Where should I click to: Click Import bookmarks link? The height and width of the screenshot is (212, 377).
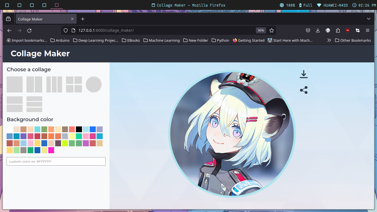(27, 40)
